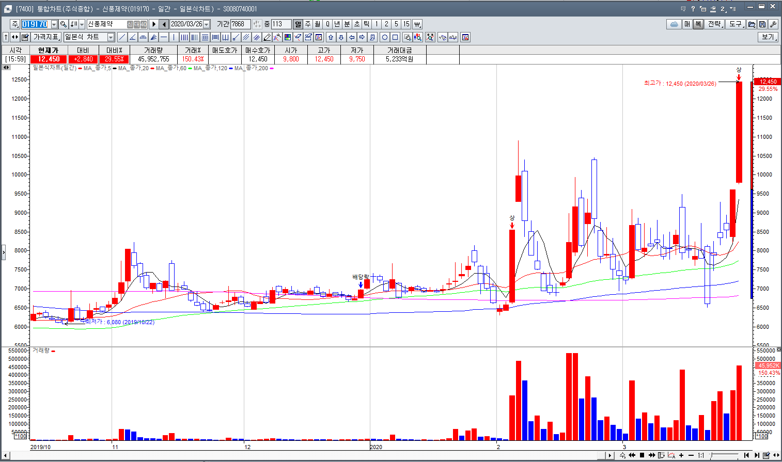This screenshot has height=462, width=782.
Task: Select the 1 interval button
Action: click(377, 24)
